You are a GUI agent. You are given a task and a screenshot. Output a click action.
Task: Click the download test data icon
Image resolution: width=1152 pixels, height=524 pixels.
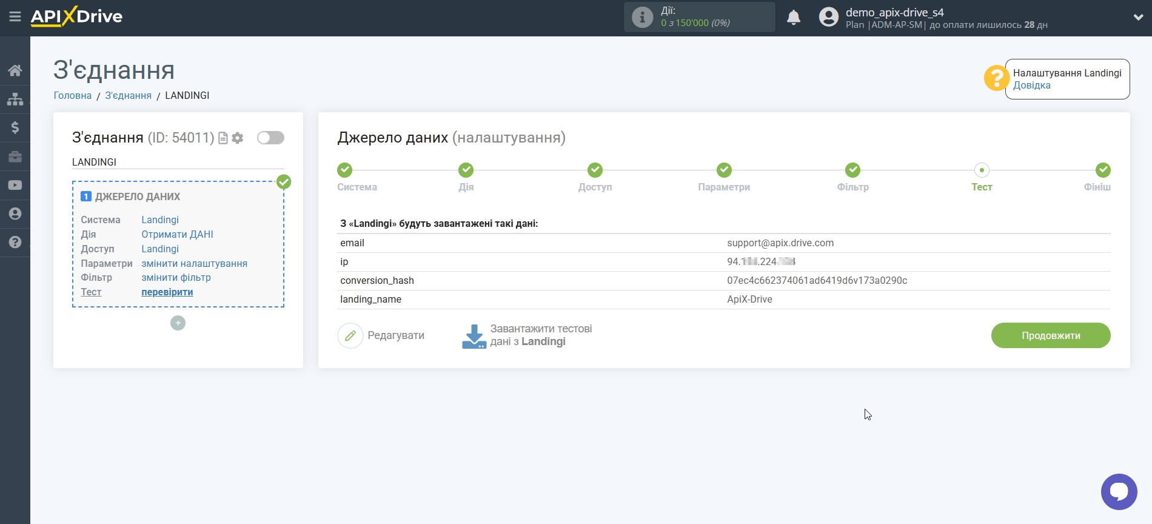click(474, 336)
